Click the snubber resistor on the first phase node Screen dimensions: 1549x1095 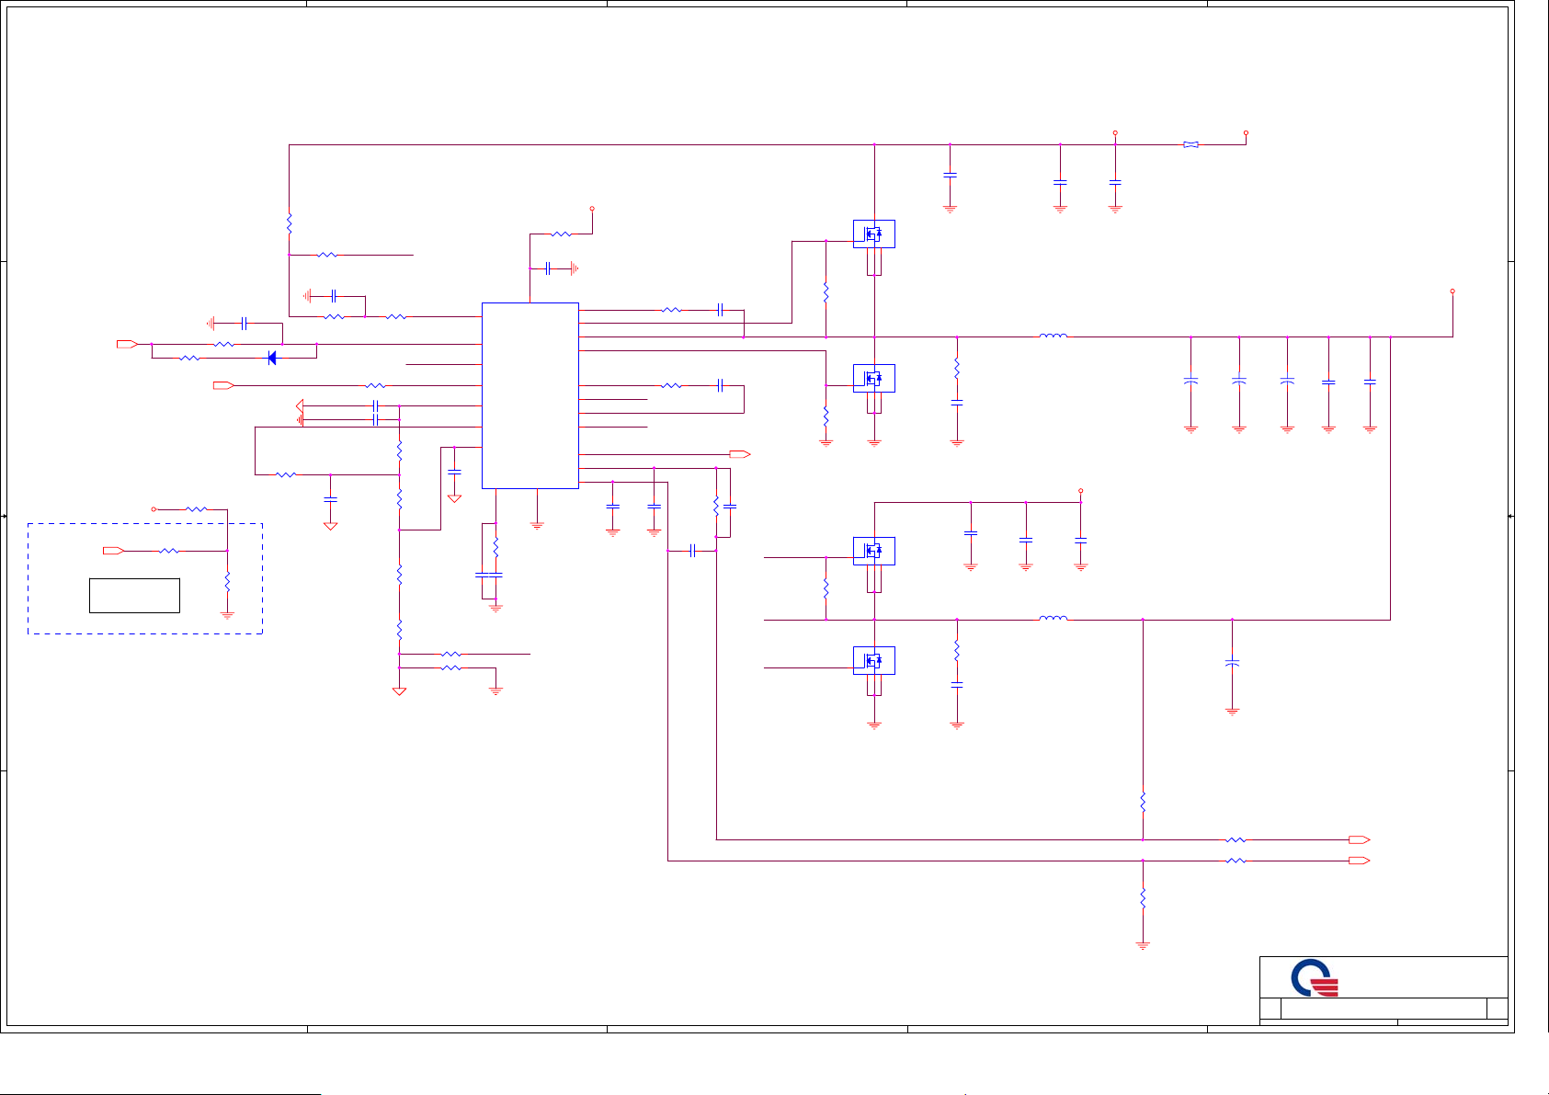[x=957, y=369]
